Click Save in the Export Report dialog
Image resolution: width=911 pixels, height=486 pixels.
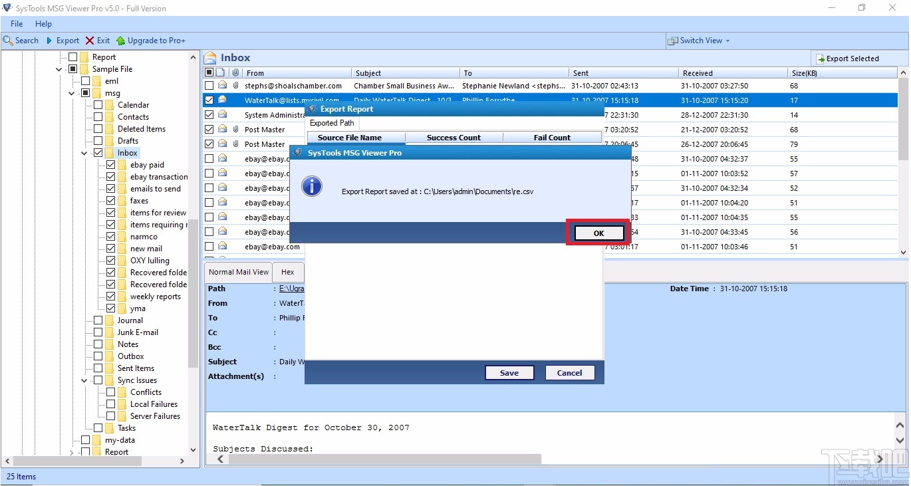(509, 373)
